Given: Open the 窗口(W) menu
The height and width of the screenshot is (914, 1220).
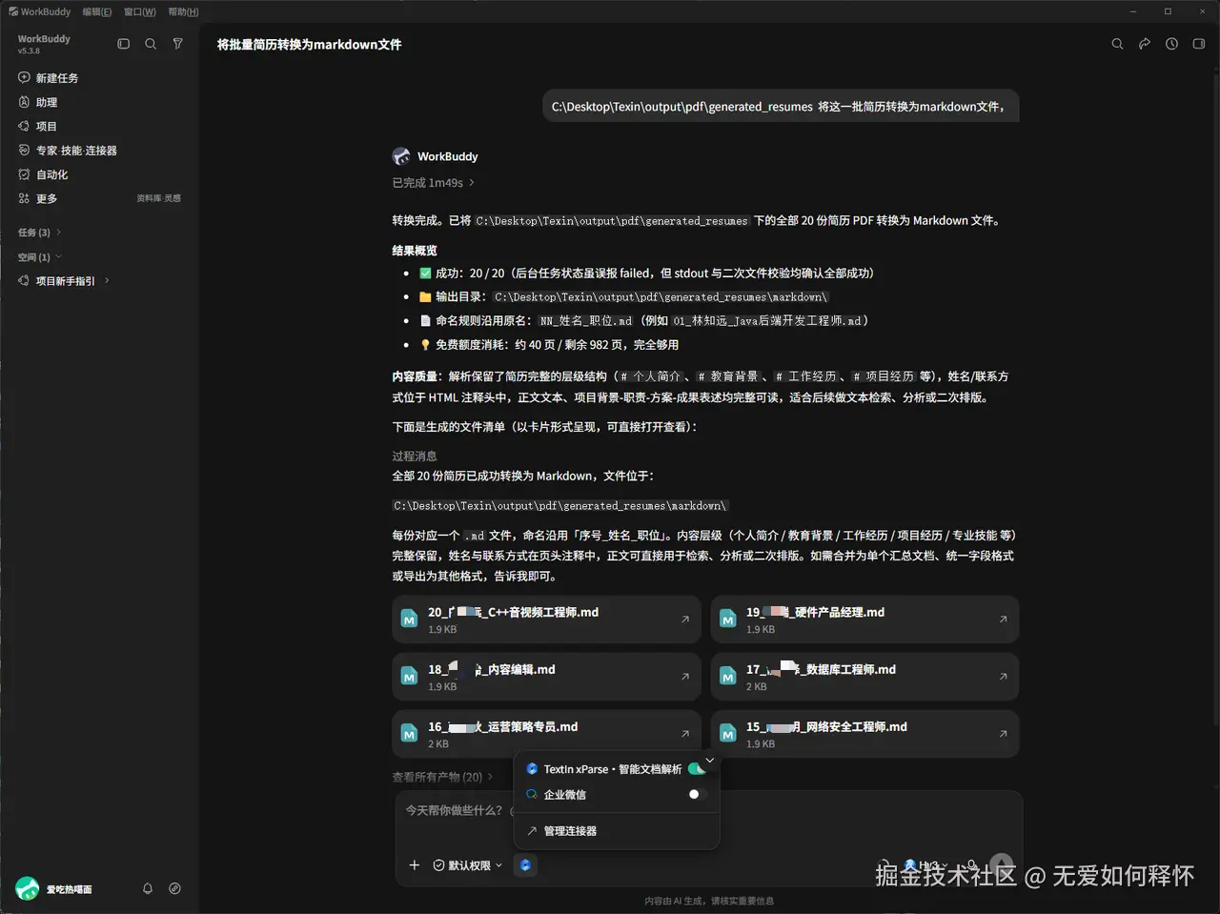Looking at the screenshot, I should coord(139,11).
